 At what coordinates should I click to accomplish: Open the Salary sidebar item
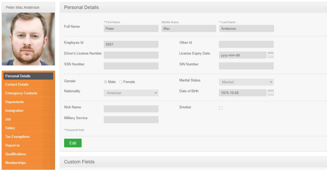point(10,128)
